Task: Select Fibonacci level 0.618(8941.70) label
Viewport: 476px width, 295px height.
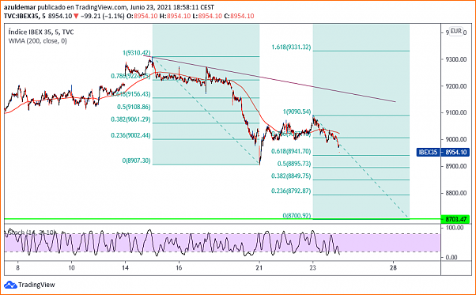Action: [291, 151]
